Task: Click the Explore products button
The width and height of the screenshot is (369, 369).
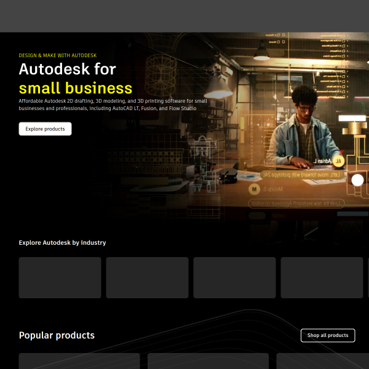Action: click(x=45, y=129)
